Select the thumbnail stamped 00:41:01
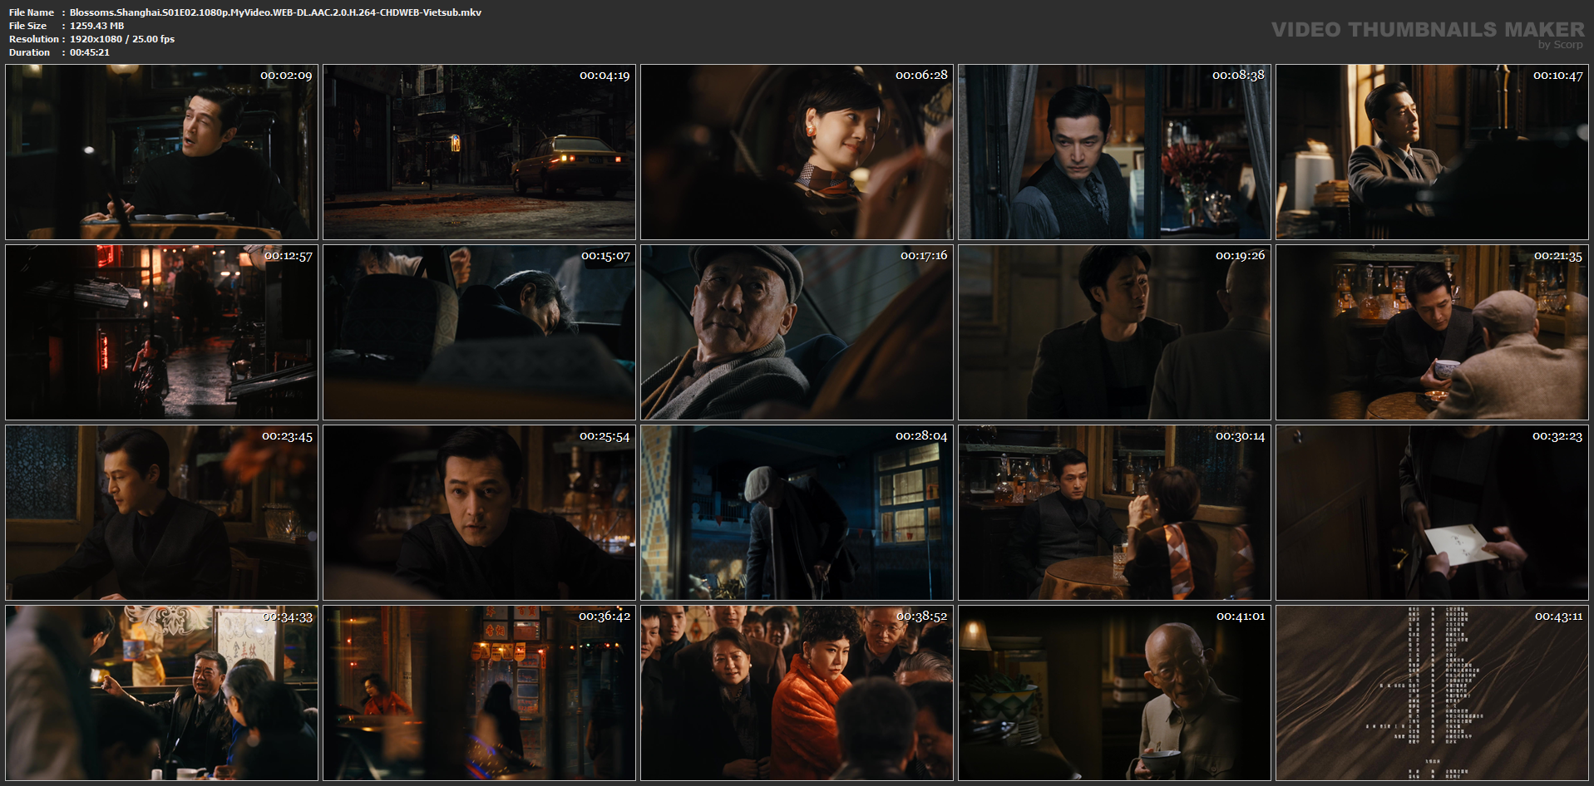The width and height of the screenshot is (1594, 786). coord(1114,693)
